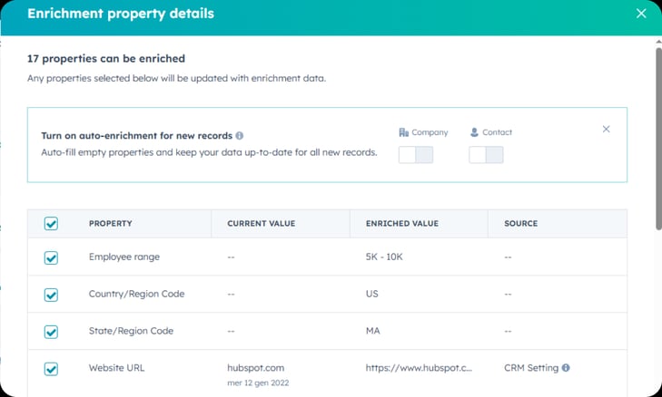The height and width of the screenshot is (397, 662).
Task: Uncheck the State/Region Code checkbox
Action: point(51,332)
